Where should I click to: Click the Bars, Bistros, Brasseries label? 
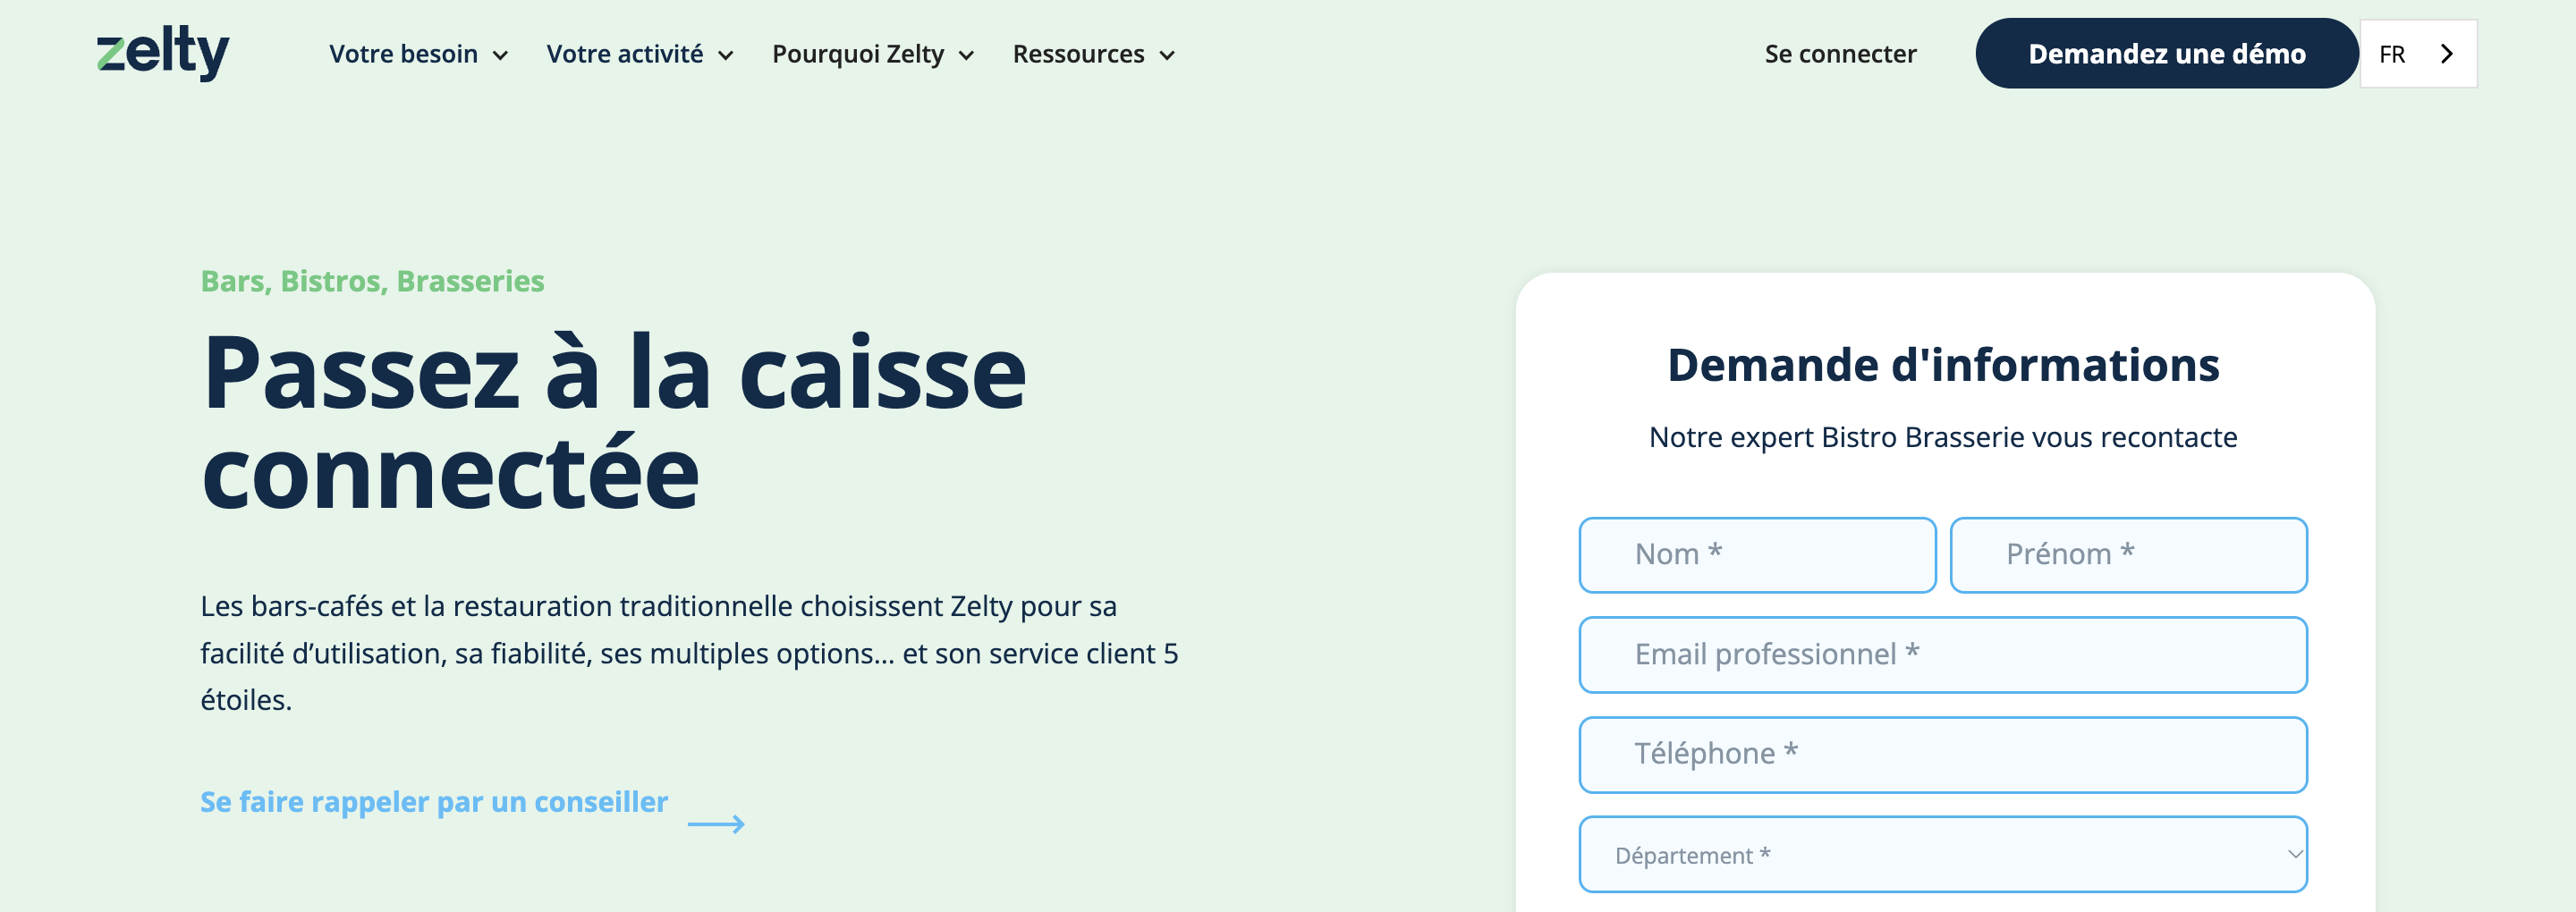372,281
